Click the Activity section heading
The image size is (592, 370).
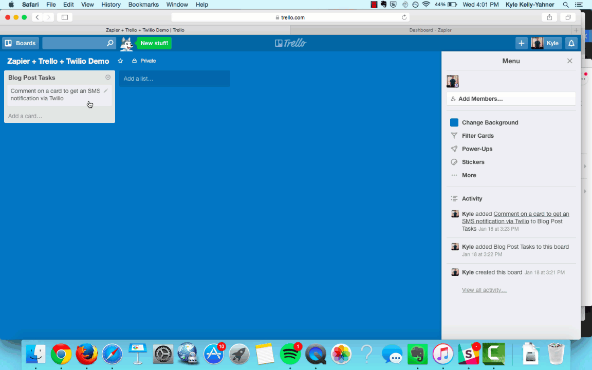(472, 198)
